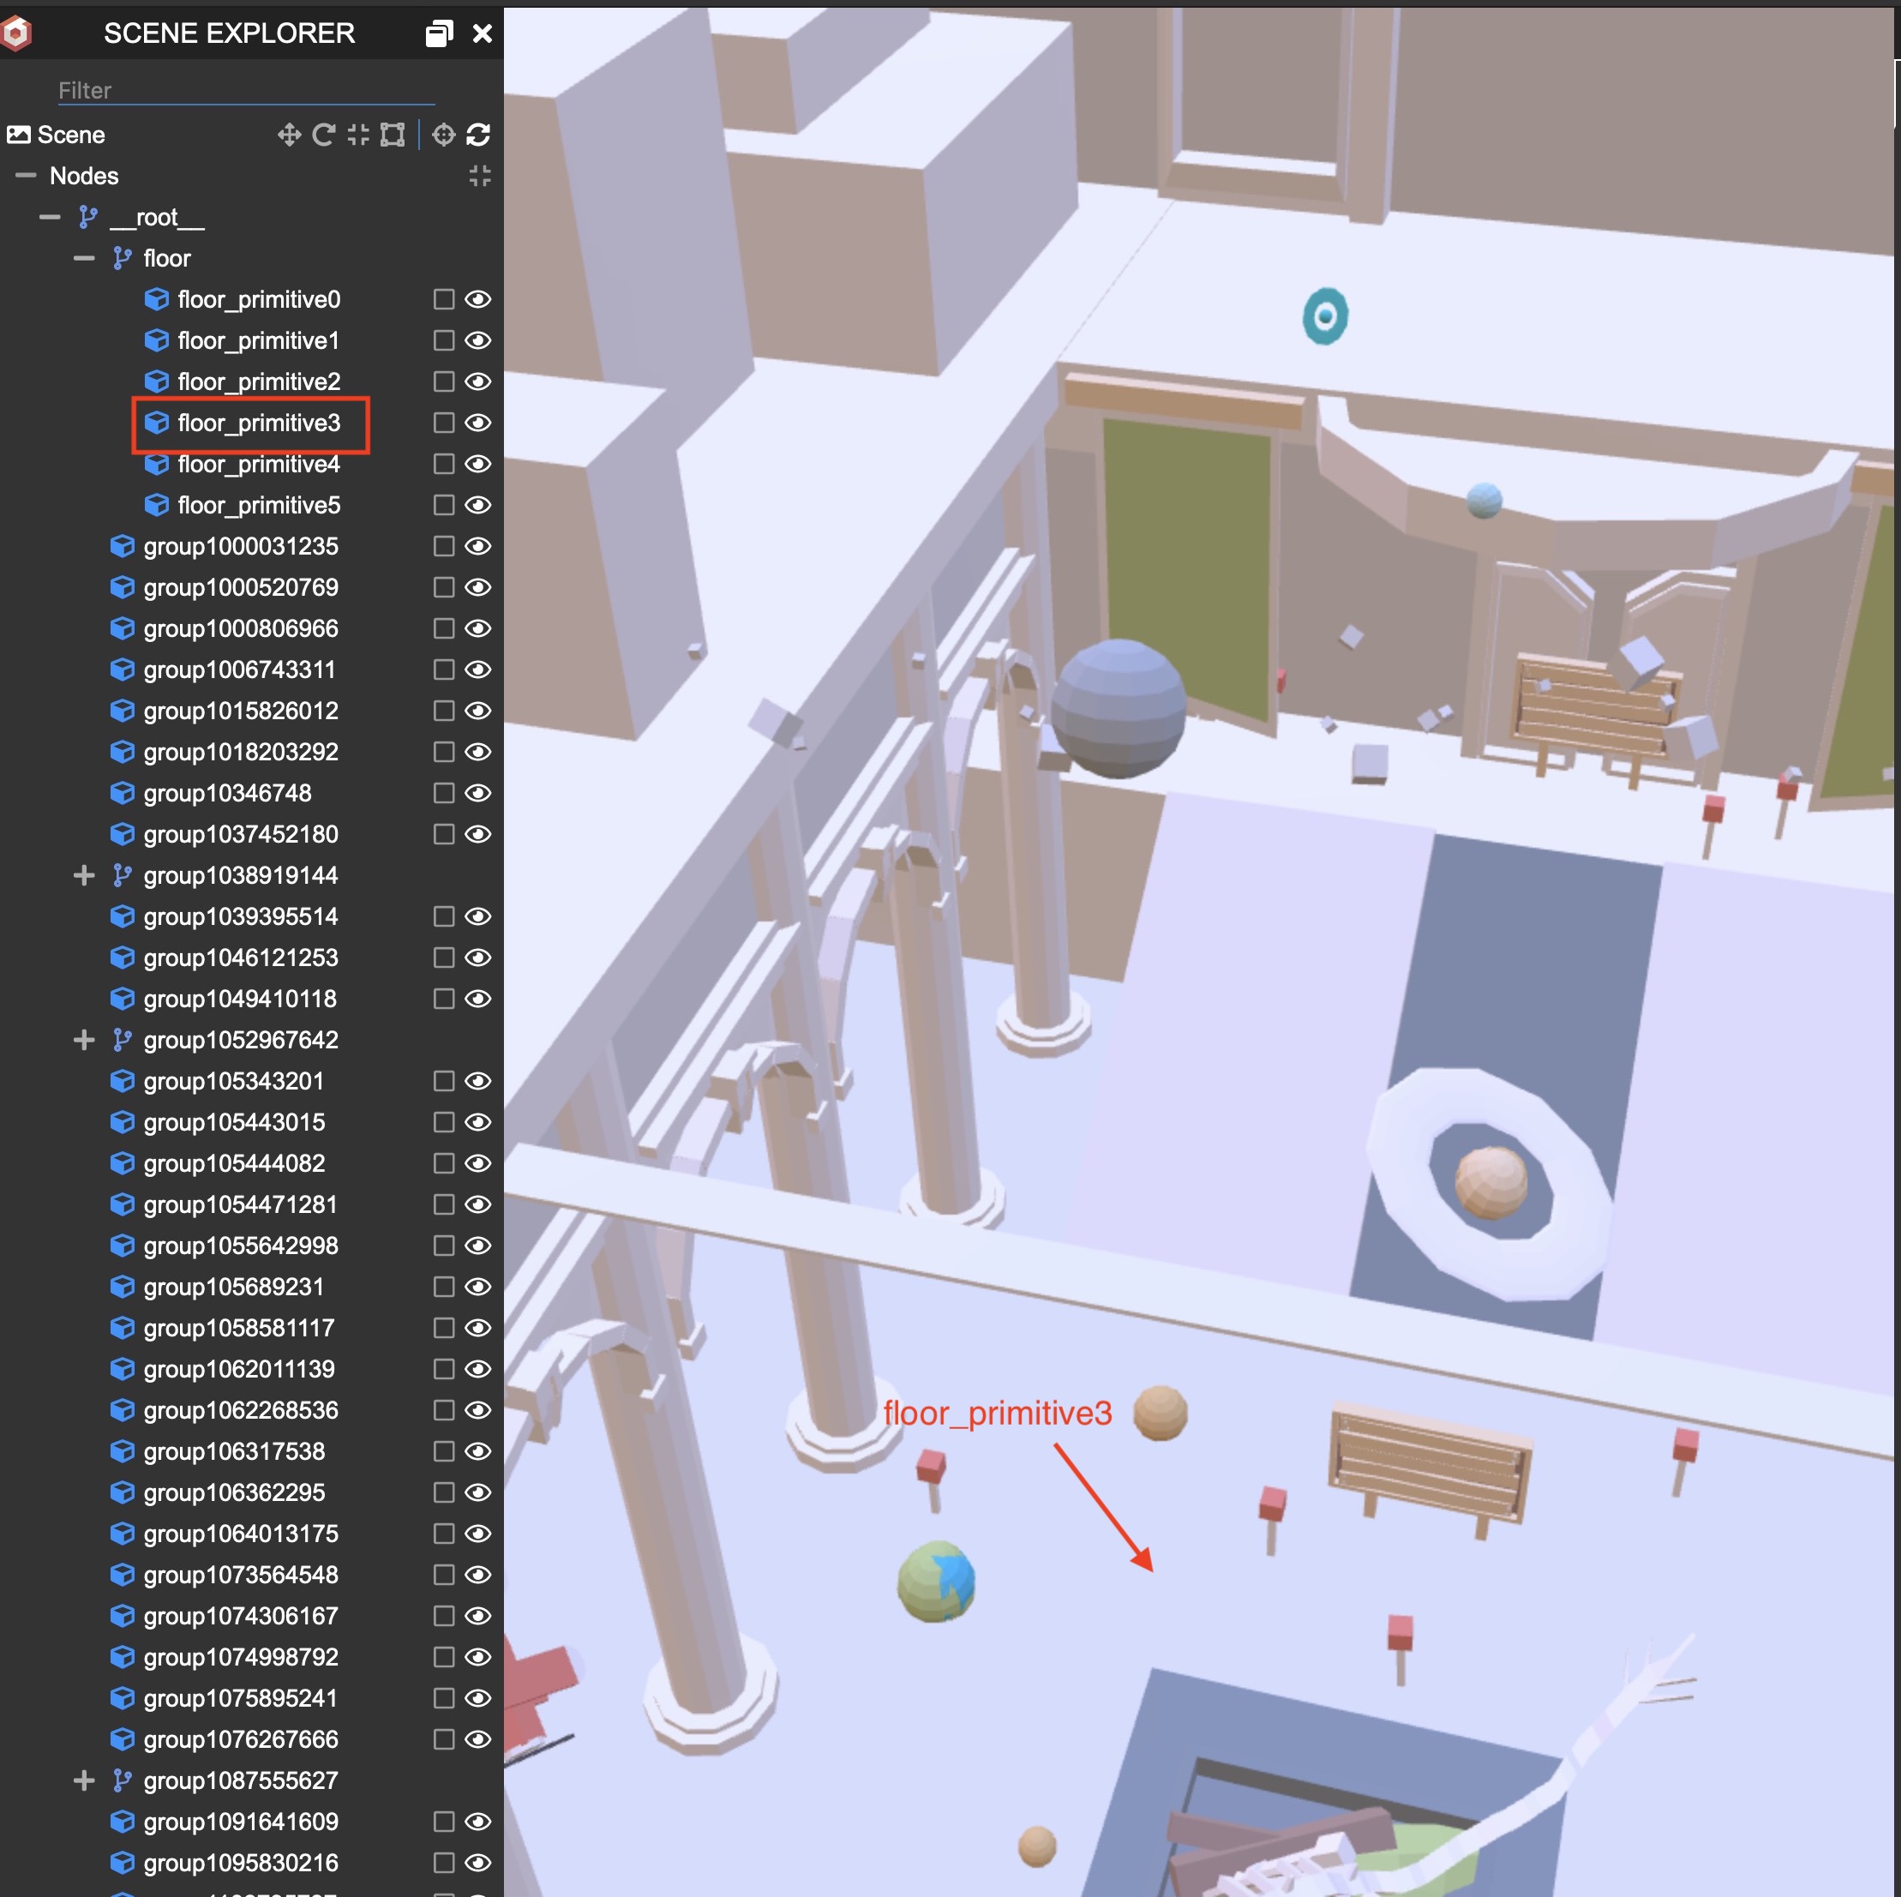Toggle visibility of group1000031235

click(x=478, y=546)
